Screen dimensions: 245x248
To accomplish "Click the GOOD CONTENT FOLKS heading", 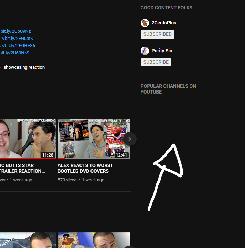I will 167,8.
